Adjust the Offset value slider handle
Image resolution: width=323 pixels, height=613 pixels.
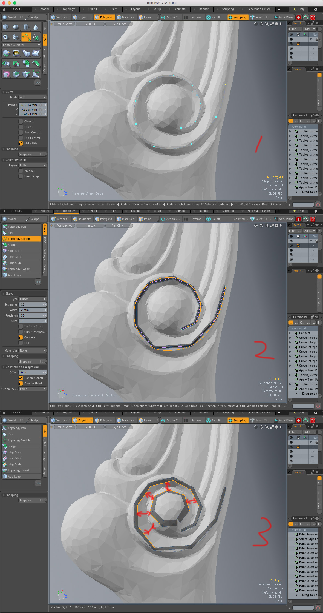(45, 372)
